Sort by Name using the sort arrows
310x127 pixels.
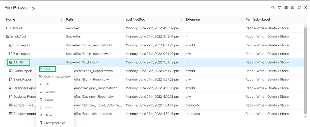62,20
